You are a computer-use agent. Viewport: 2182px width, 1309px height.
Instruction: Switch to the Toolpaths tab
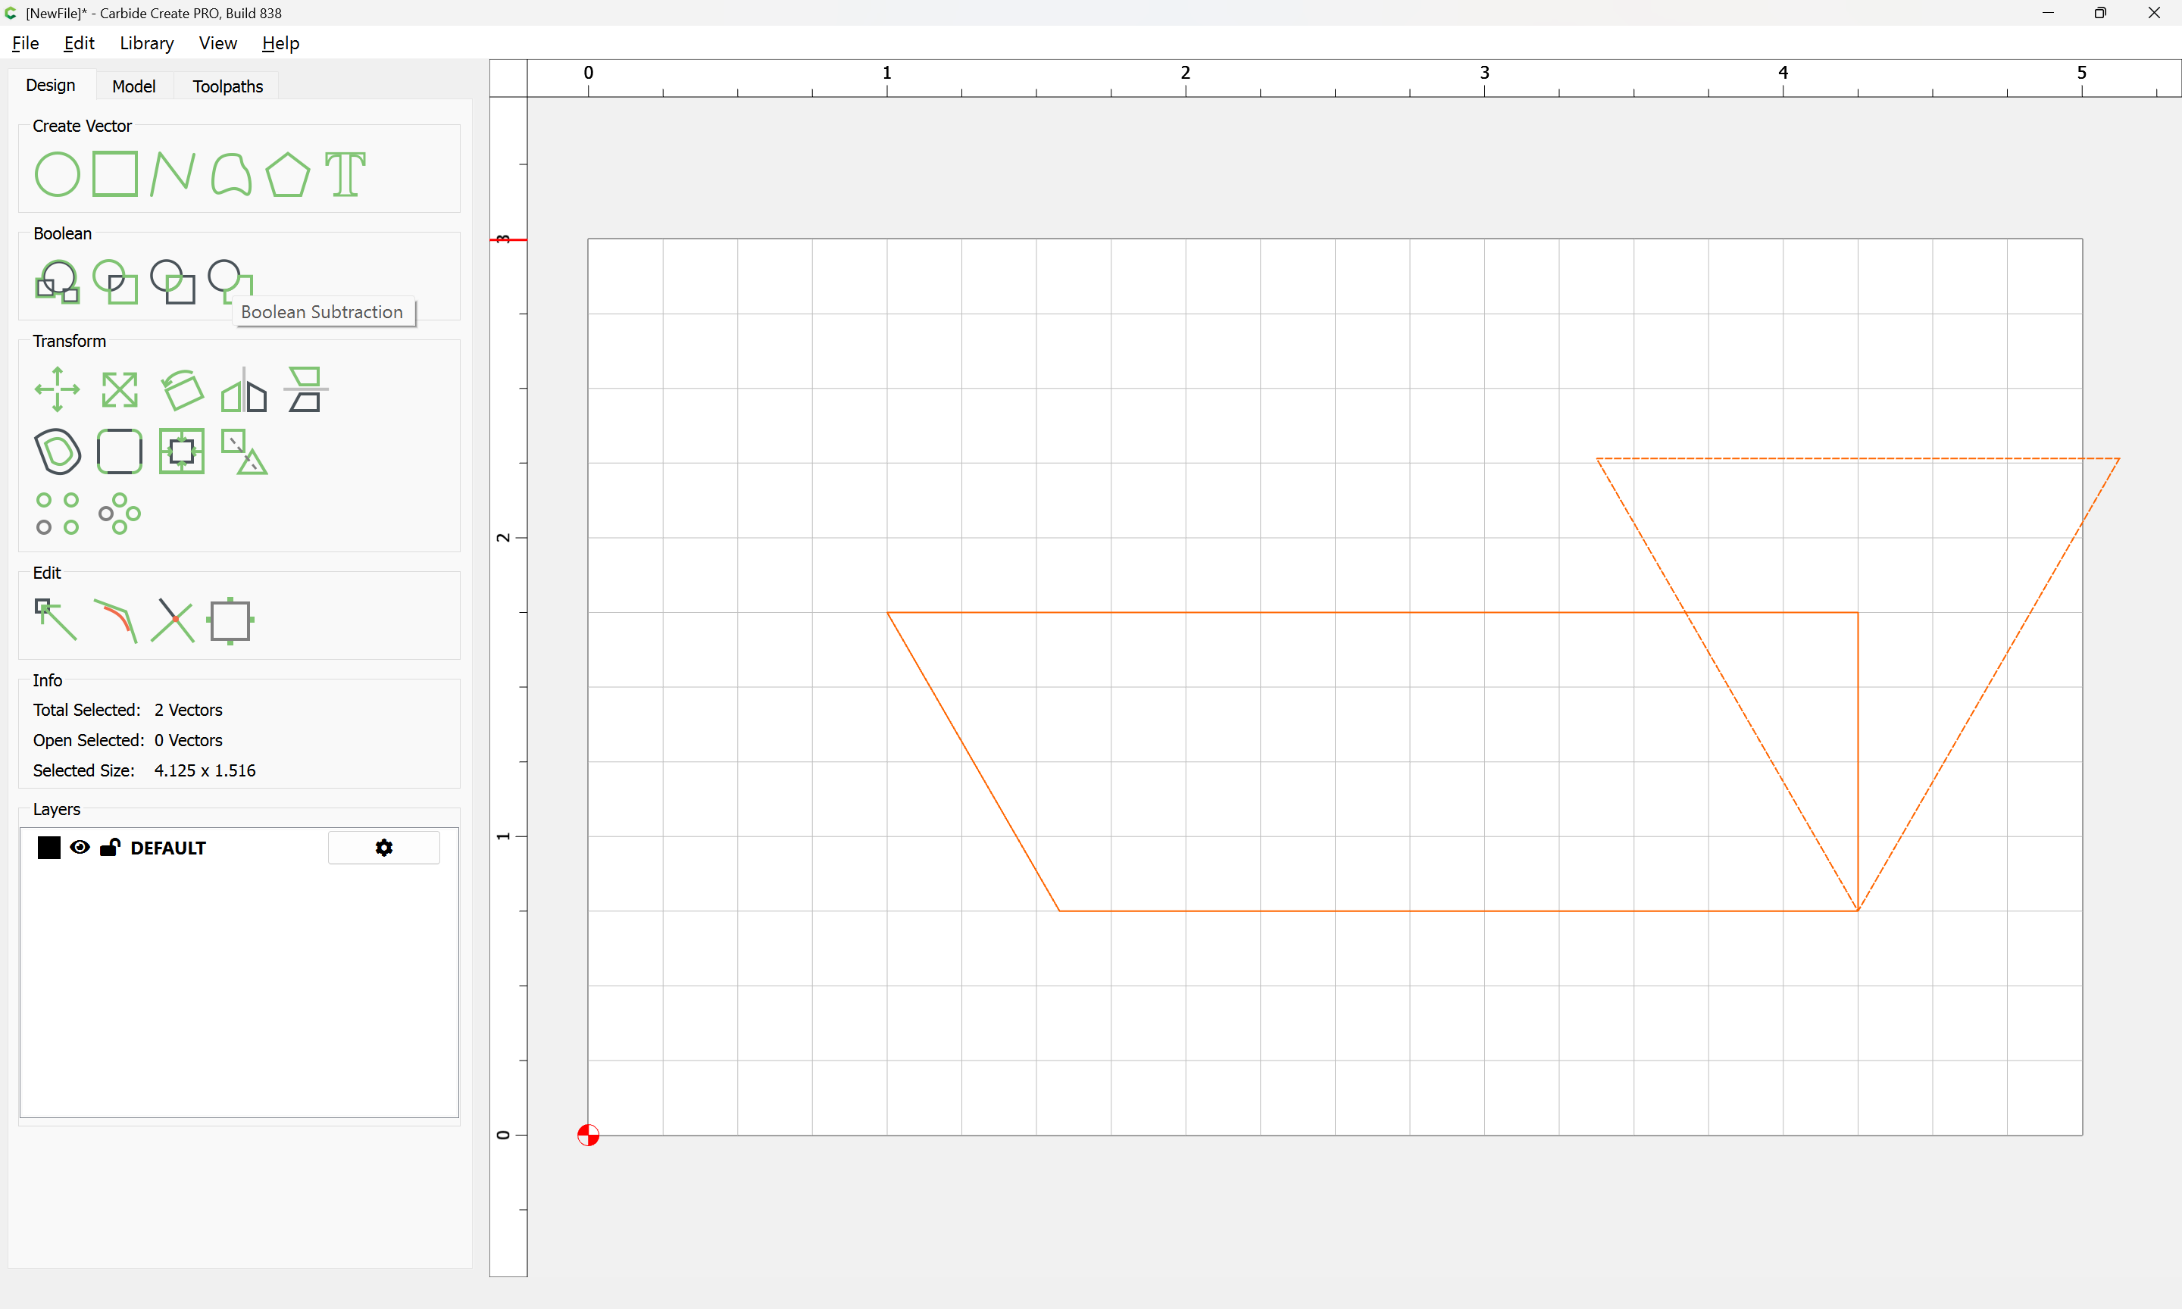tap(227, 86)
